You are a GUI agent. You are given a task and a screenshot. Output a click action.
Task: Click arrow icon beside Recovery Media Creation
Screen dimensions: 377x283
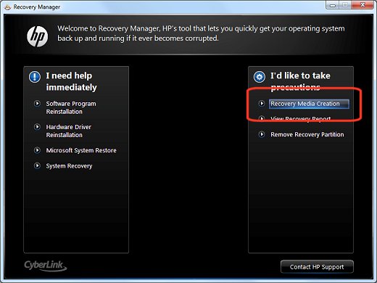262,104
